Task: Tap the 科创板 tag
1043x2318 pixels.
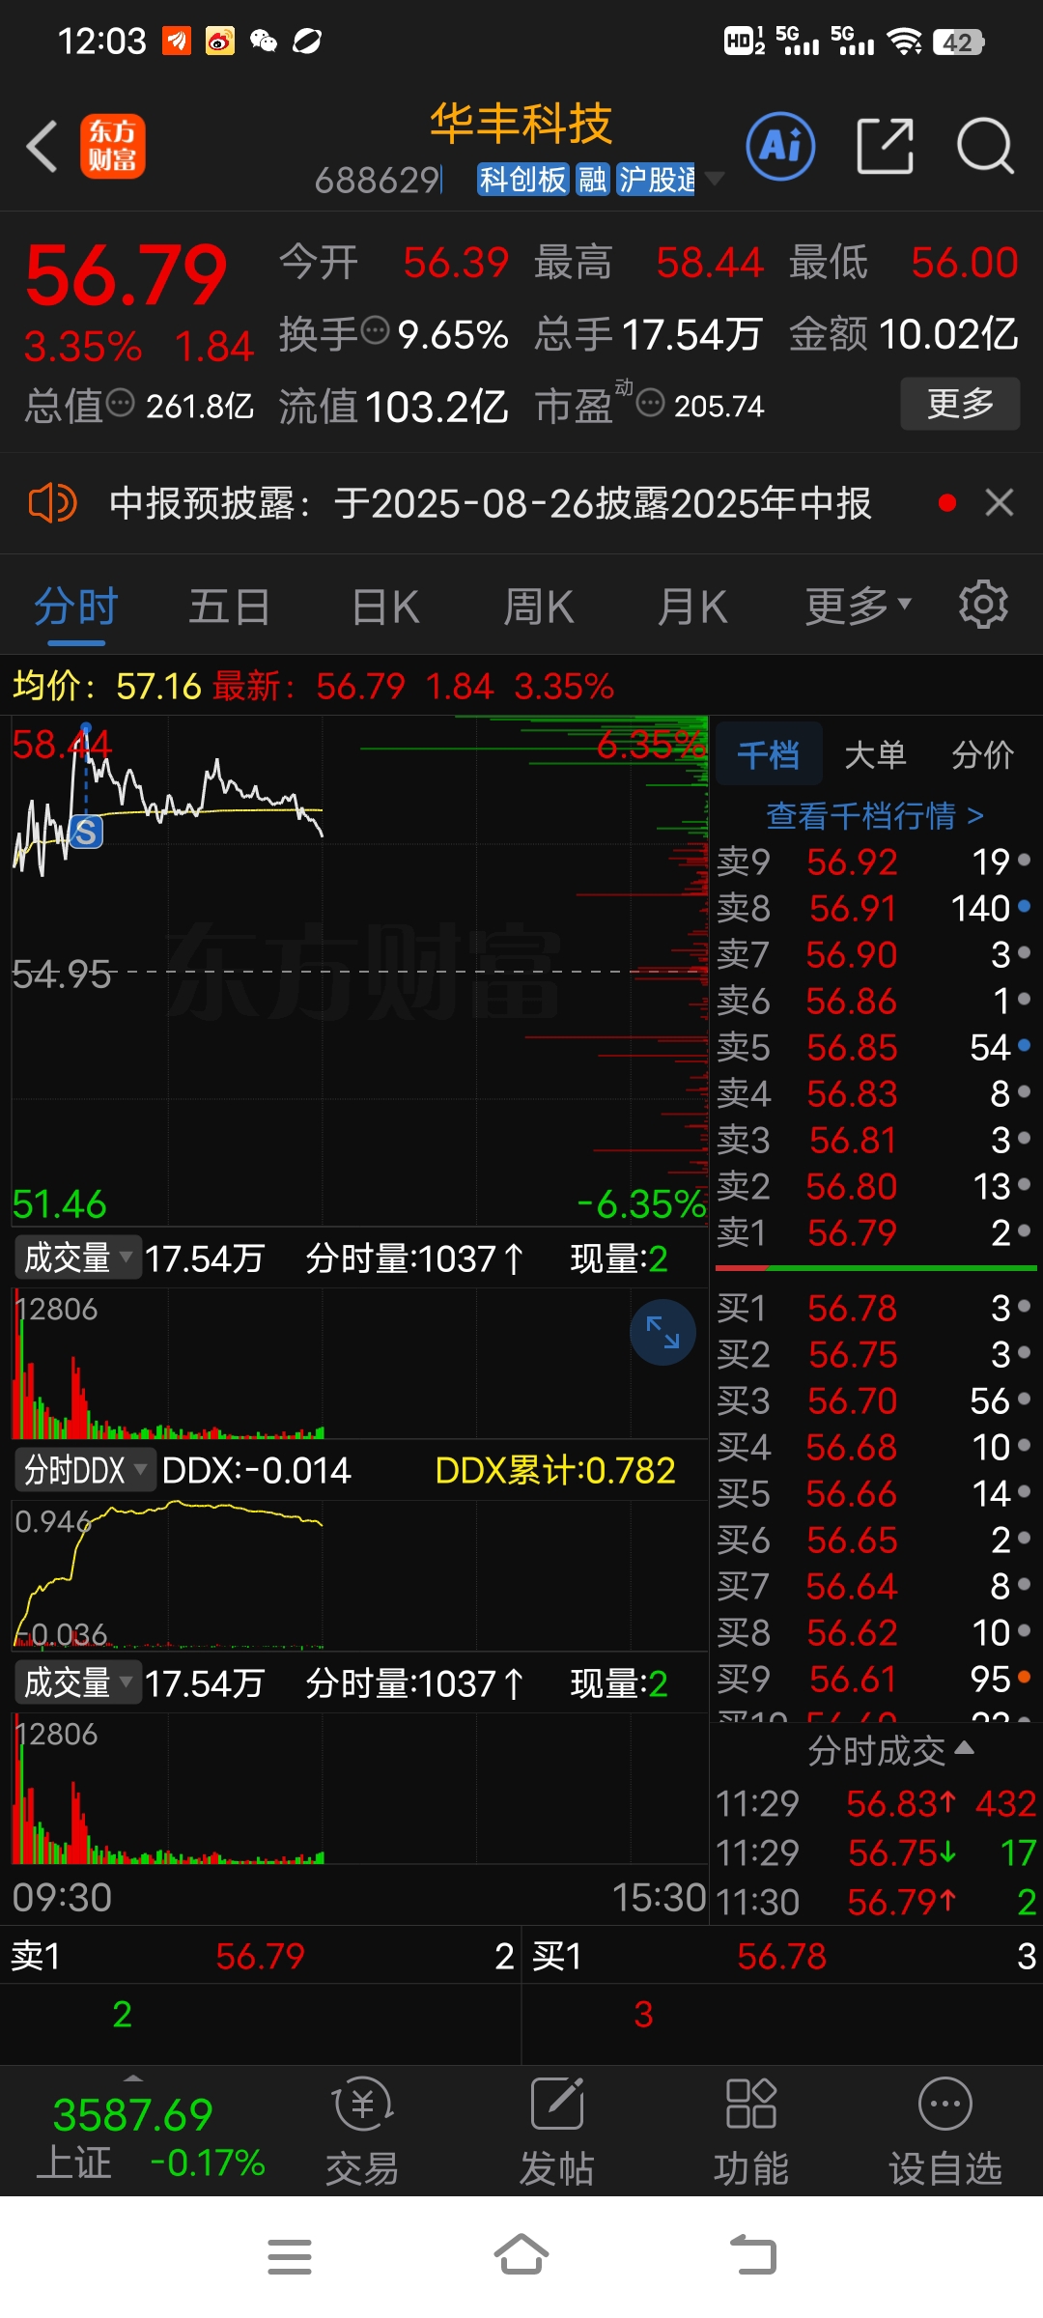Action: [x=522, y=179]
